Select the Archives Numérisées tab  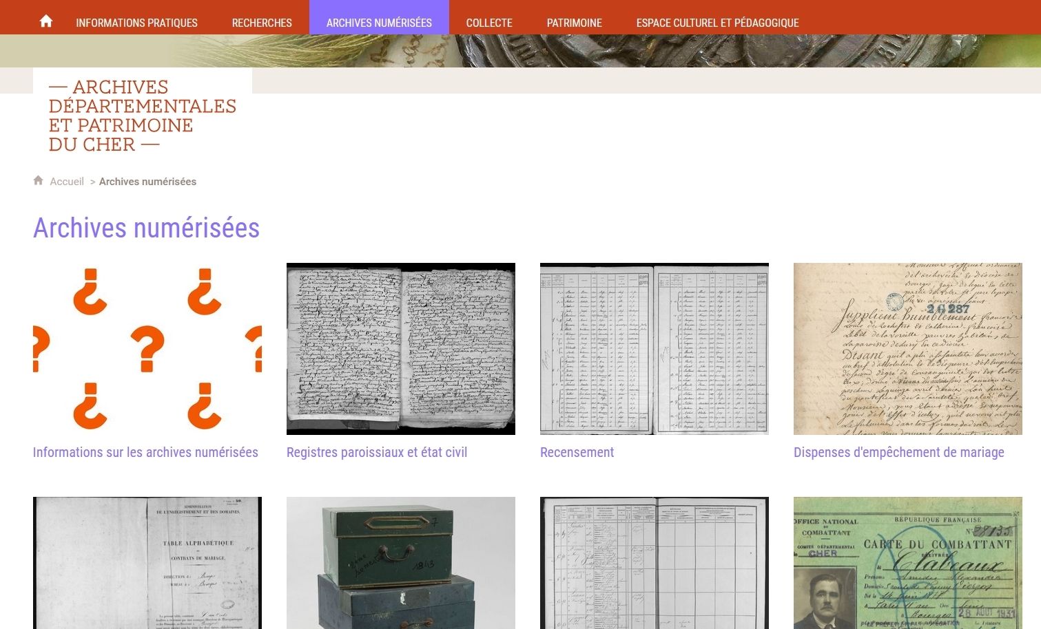[x=379, y=23]
